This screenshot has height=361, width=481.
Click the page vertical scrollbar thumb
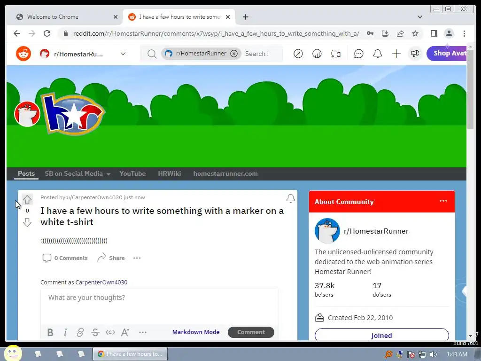click(x=470, y=89)
